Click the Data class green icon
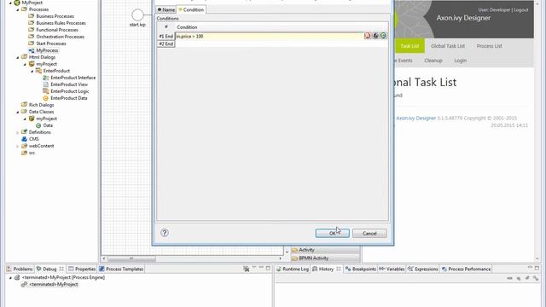This screenshot has height=307, width=546. pos(38,125)
